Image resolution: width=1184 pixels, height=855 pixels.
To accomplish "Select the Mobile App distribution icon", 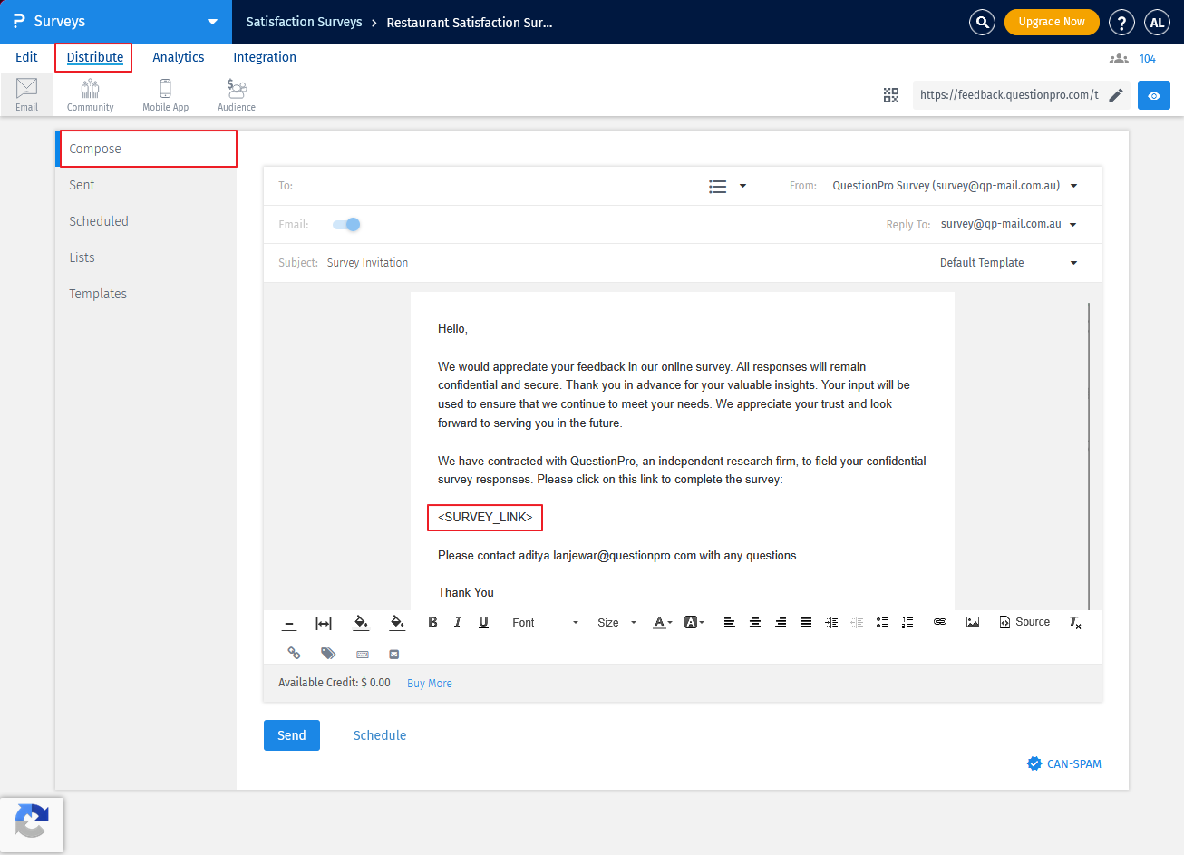I will [165, 93].
